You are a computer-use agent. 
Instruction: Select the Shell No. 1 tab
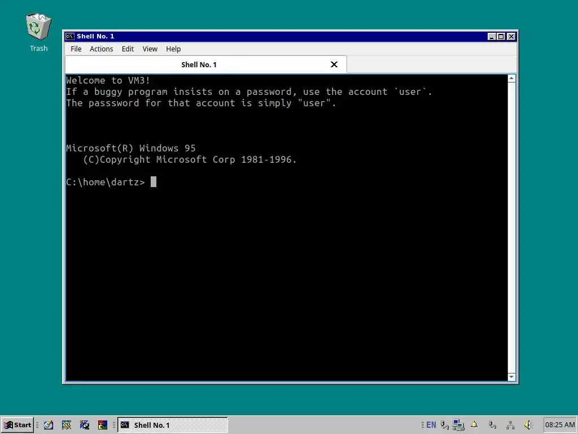tap(199, 64)
